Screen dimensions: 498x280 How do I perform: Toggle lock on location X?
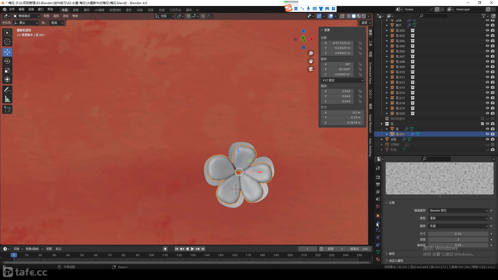click(x=360, y=43)
